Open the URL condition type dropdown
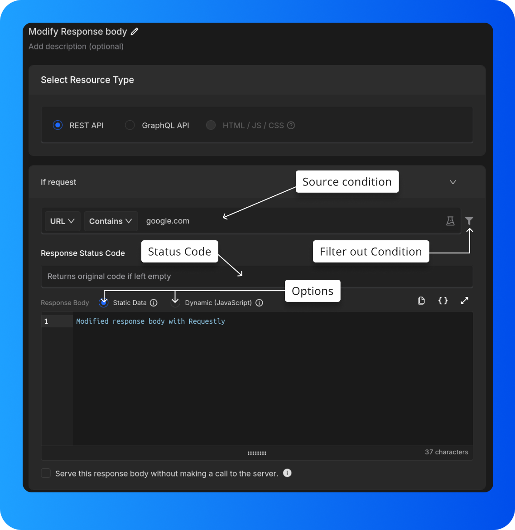 pos(62,221)
